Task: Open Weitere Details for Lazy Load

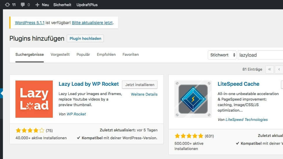Action: pyautogui.click(x=144, y=94)
